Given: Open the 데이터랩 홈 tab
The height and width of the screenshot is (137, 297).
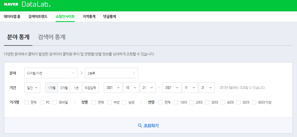Looking at the screenshot, I should pos(12,17).
